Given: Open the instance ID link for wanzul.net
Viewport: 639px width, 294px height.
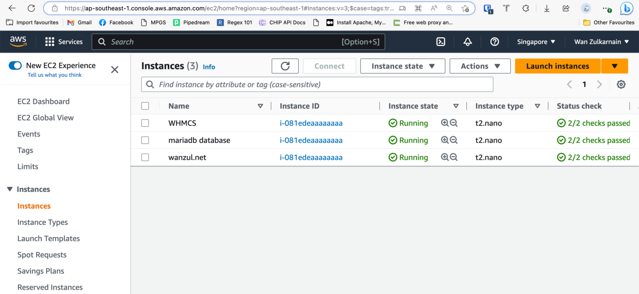Looking at the screenshot, I should pyautogui.click(x=311, y=157).
